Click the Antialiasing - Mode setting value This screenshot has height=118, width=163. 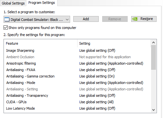point(111,83)
